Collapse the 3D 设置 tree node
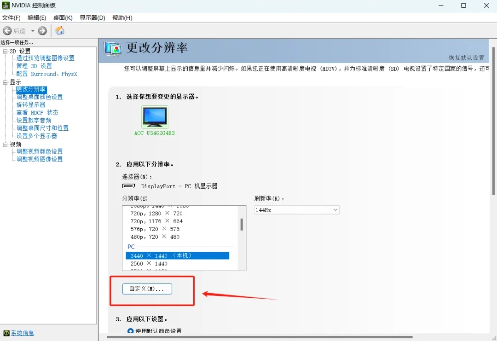 (6, 51)
